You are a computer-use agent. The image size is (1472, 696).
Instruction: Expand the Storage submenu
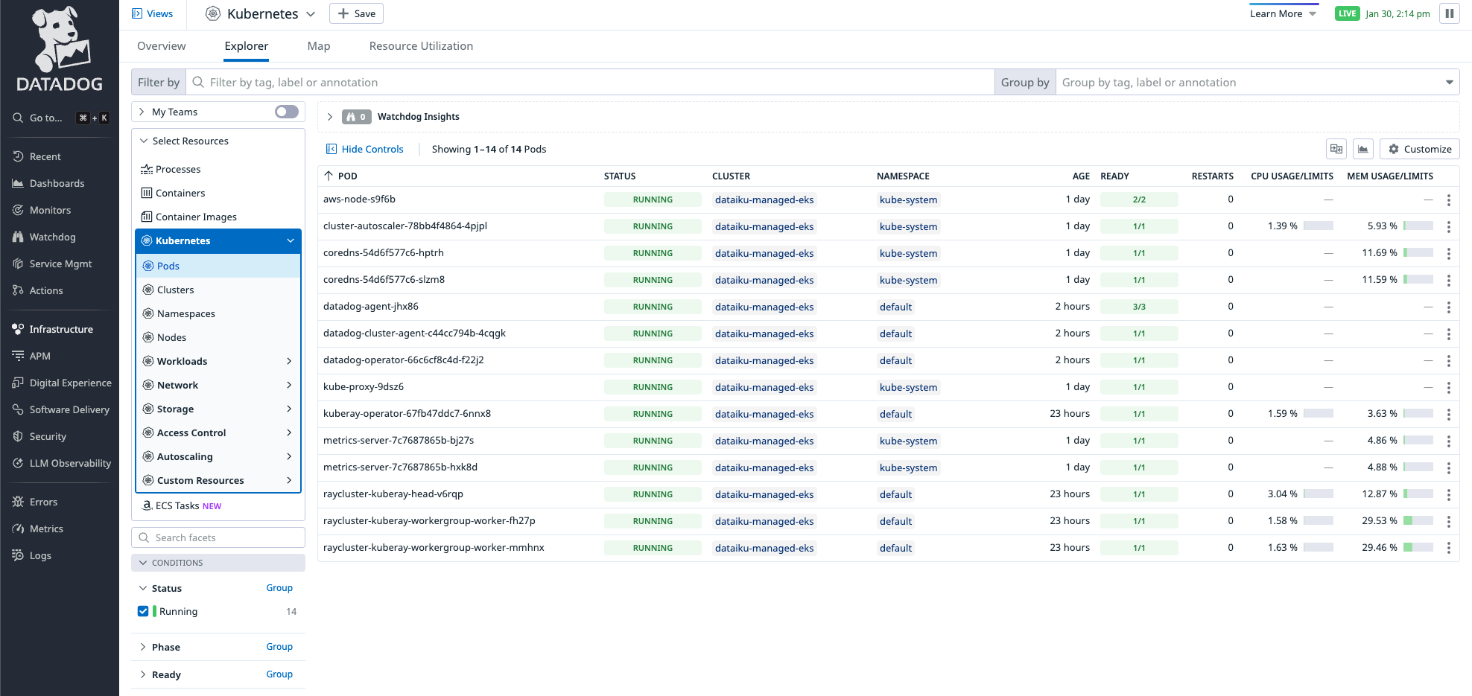(289, 409)
